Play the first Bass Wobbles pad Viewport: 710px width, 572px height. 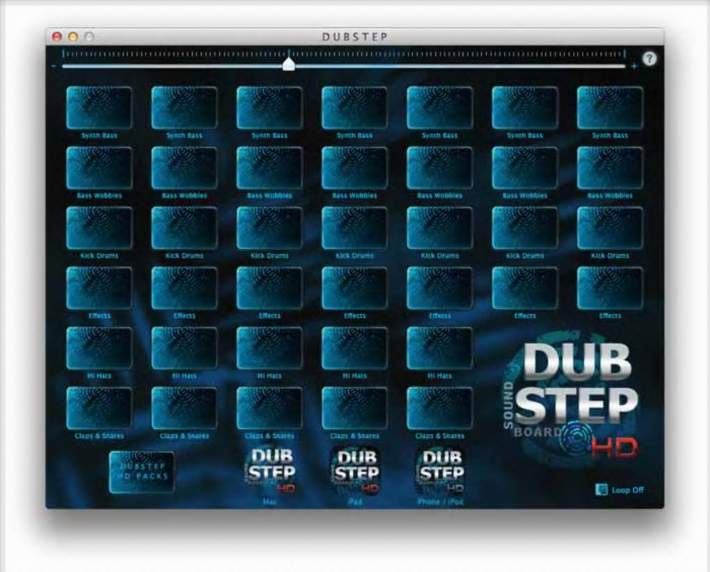[99, 167]
